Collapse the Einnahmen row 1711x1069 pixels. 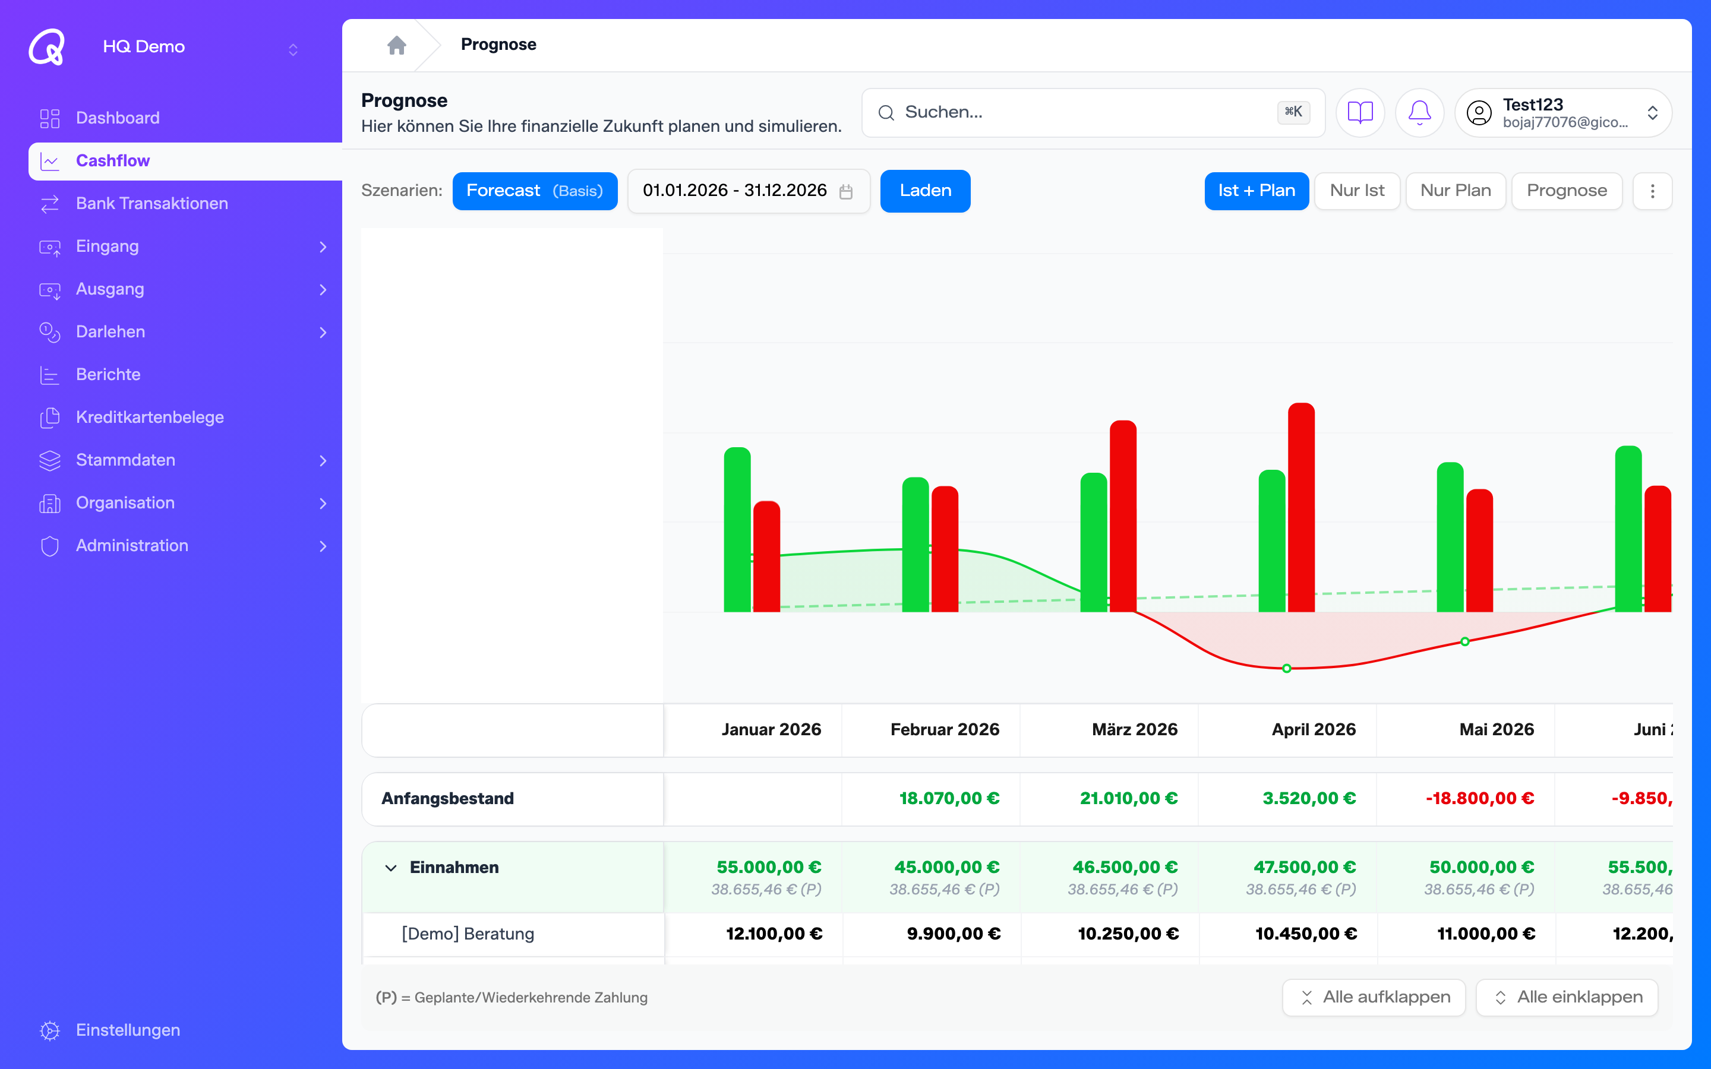(x=391, y=868)
